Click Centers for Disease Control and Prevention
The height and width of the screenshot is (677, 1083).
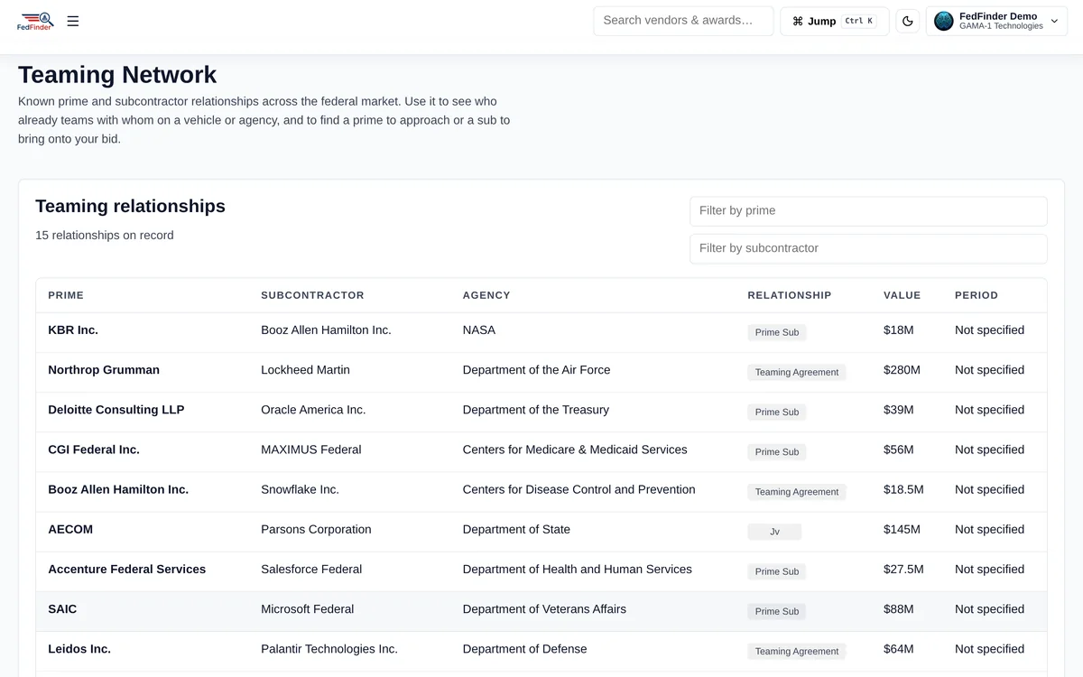[579, 489]
